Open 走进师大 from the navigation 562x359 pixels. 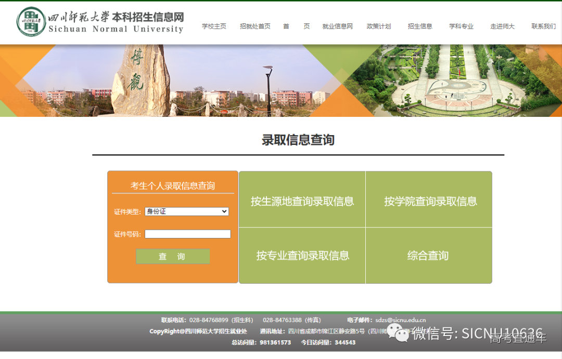(502, 26)
